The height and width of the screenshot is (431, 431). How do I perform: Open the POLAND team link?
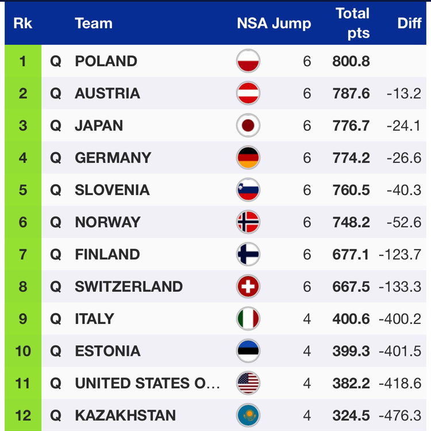pyautogui.click(x=106, y=61)
